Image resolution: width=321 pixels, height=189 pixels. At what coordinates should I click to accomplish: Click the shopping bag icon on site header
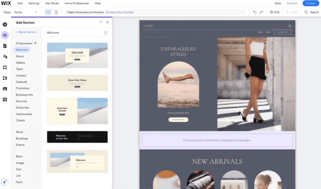click(290, 26)
